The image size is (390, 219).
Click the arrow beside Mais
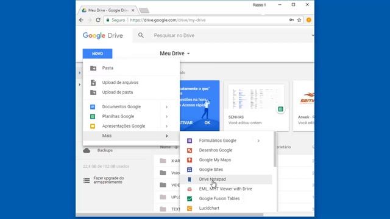166,136
